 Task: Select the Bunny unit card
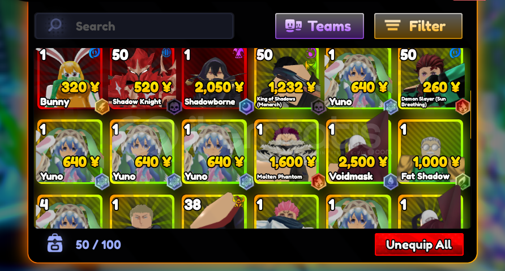click(70, 78)
